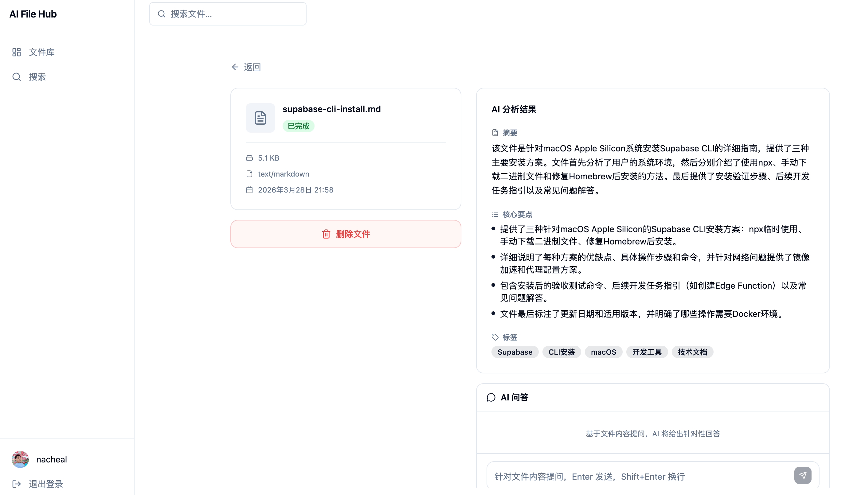Select the bullet mentioning Edge Function
The image size is (857, 495).
point(653,292)
